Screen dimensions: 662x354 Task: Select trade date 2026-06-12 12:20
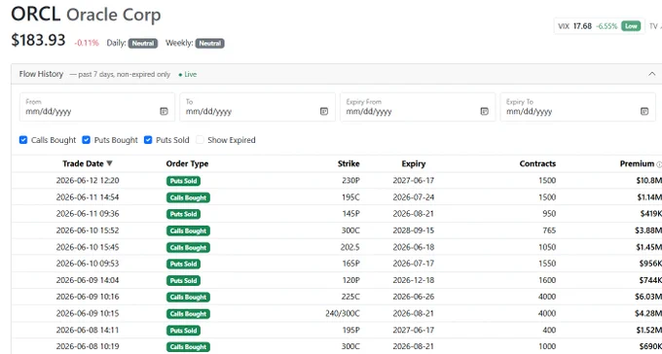[x=88, y=181]
